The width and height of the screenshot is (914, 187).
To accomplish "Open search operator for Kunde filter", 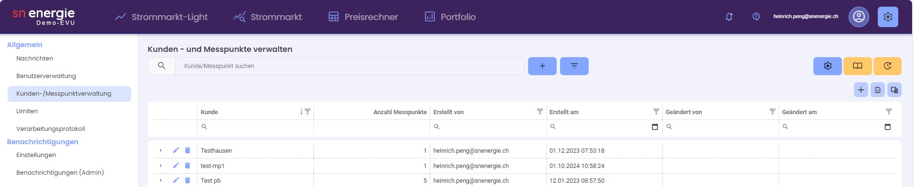I will pyautogui.click(x=204, y=127).
